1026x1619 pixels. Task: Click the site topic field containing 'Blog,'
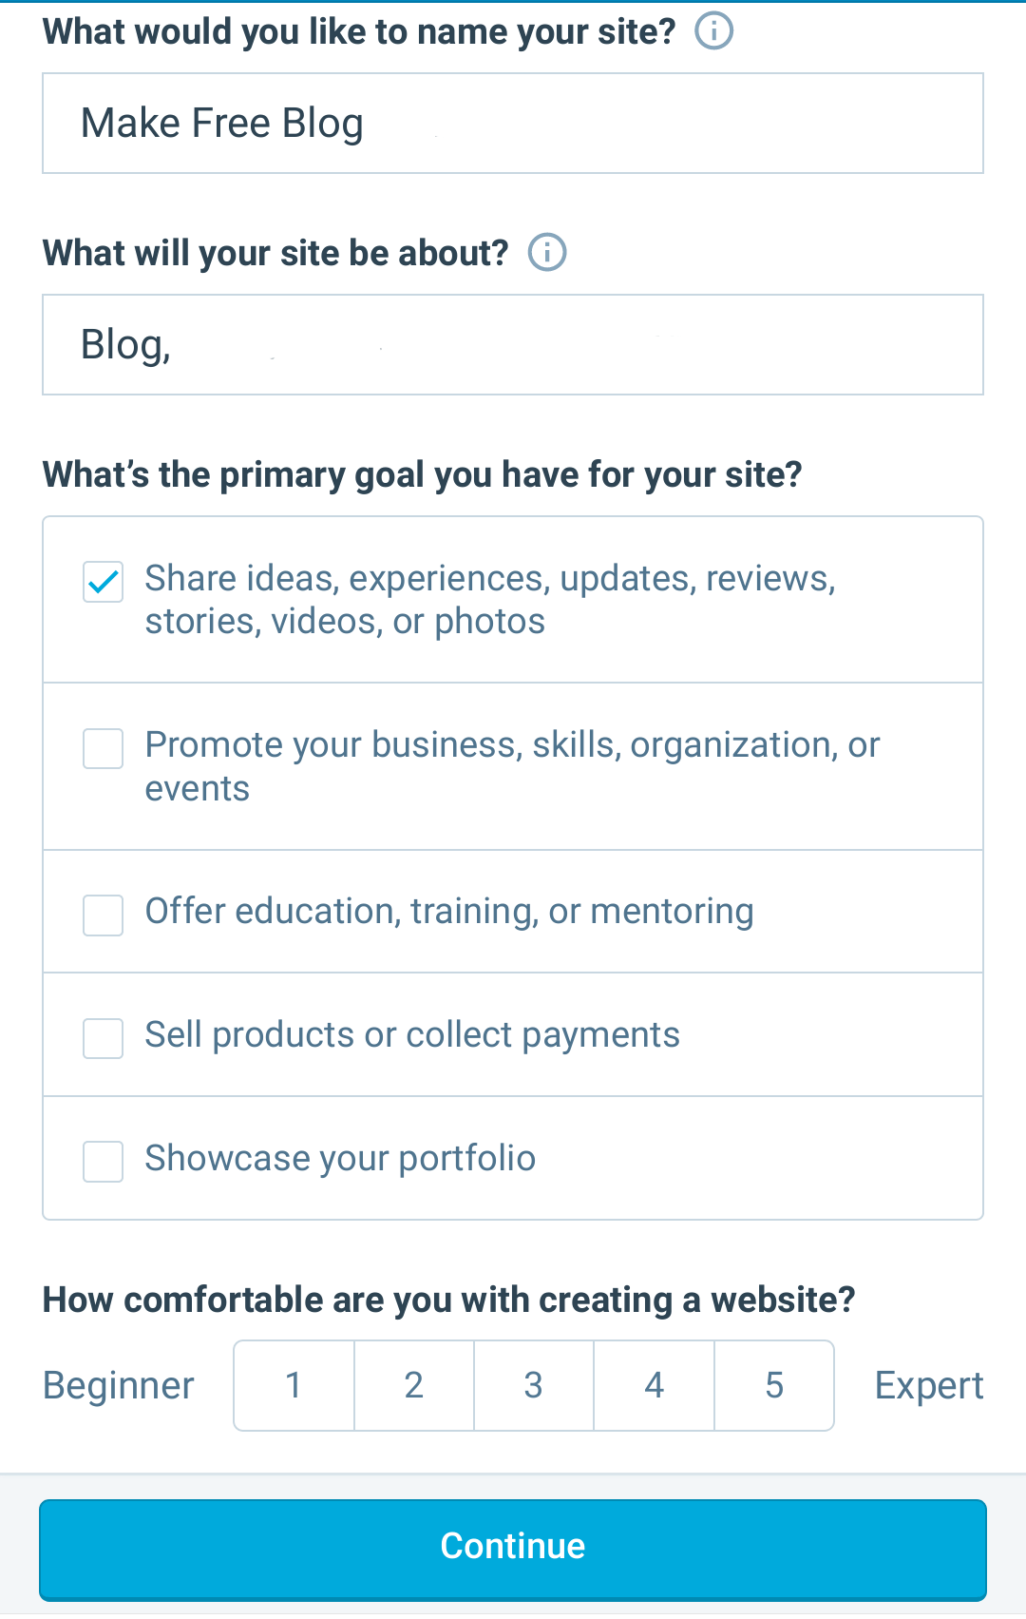tap(513, 345)
